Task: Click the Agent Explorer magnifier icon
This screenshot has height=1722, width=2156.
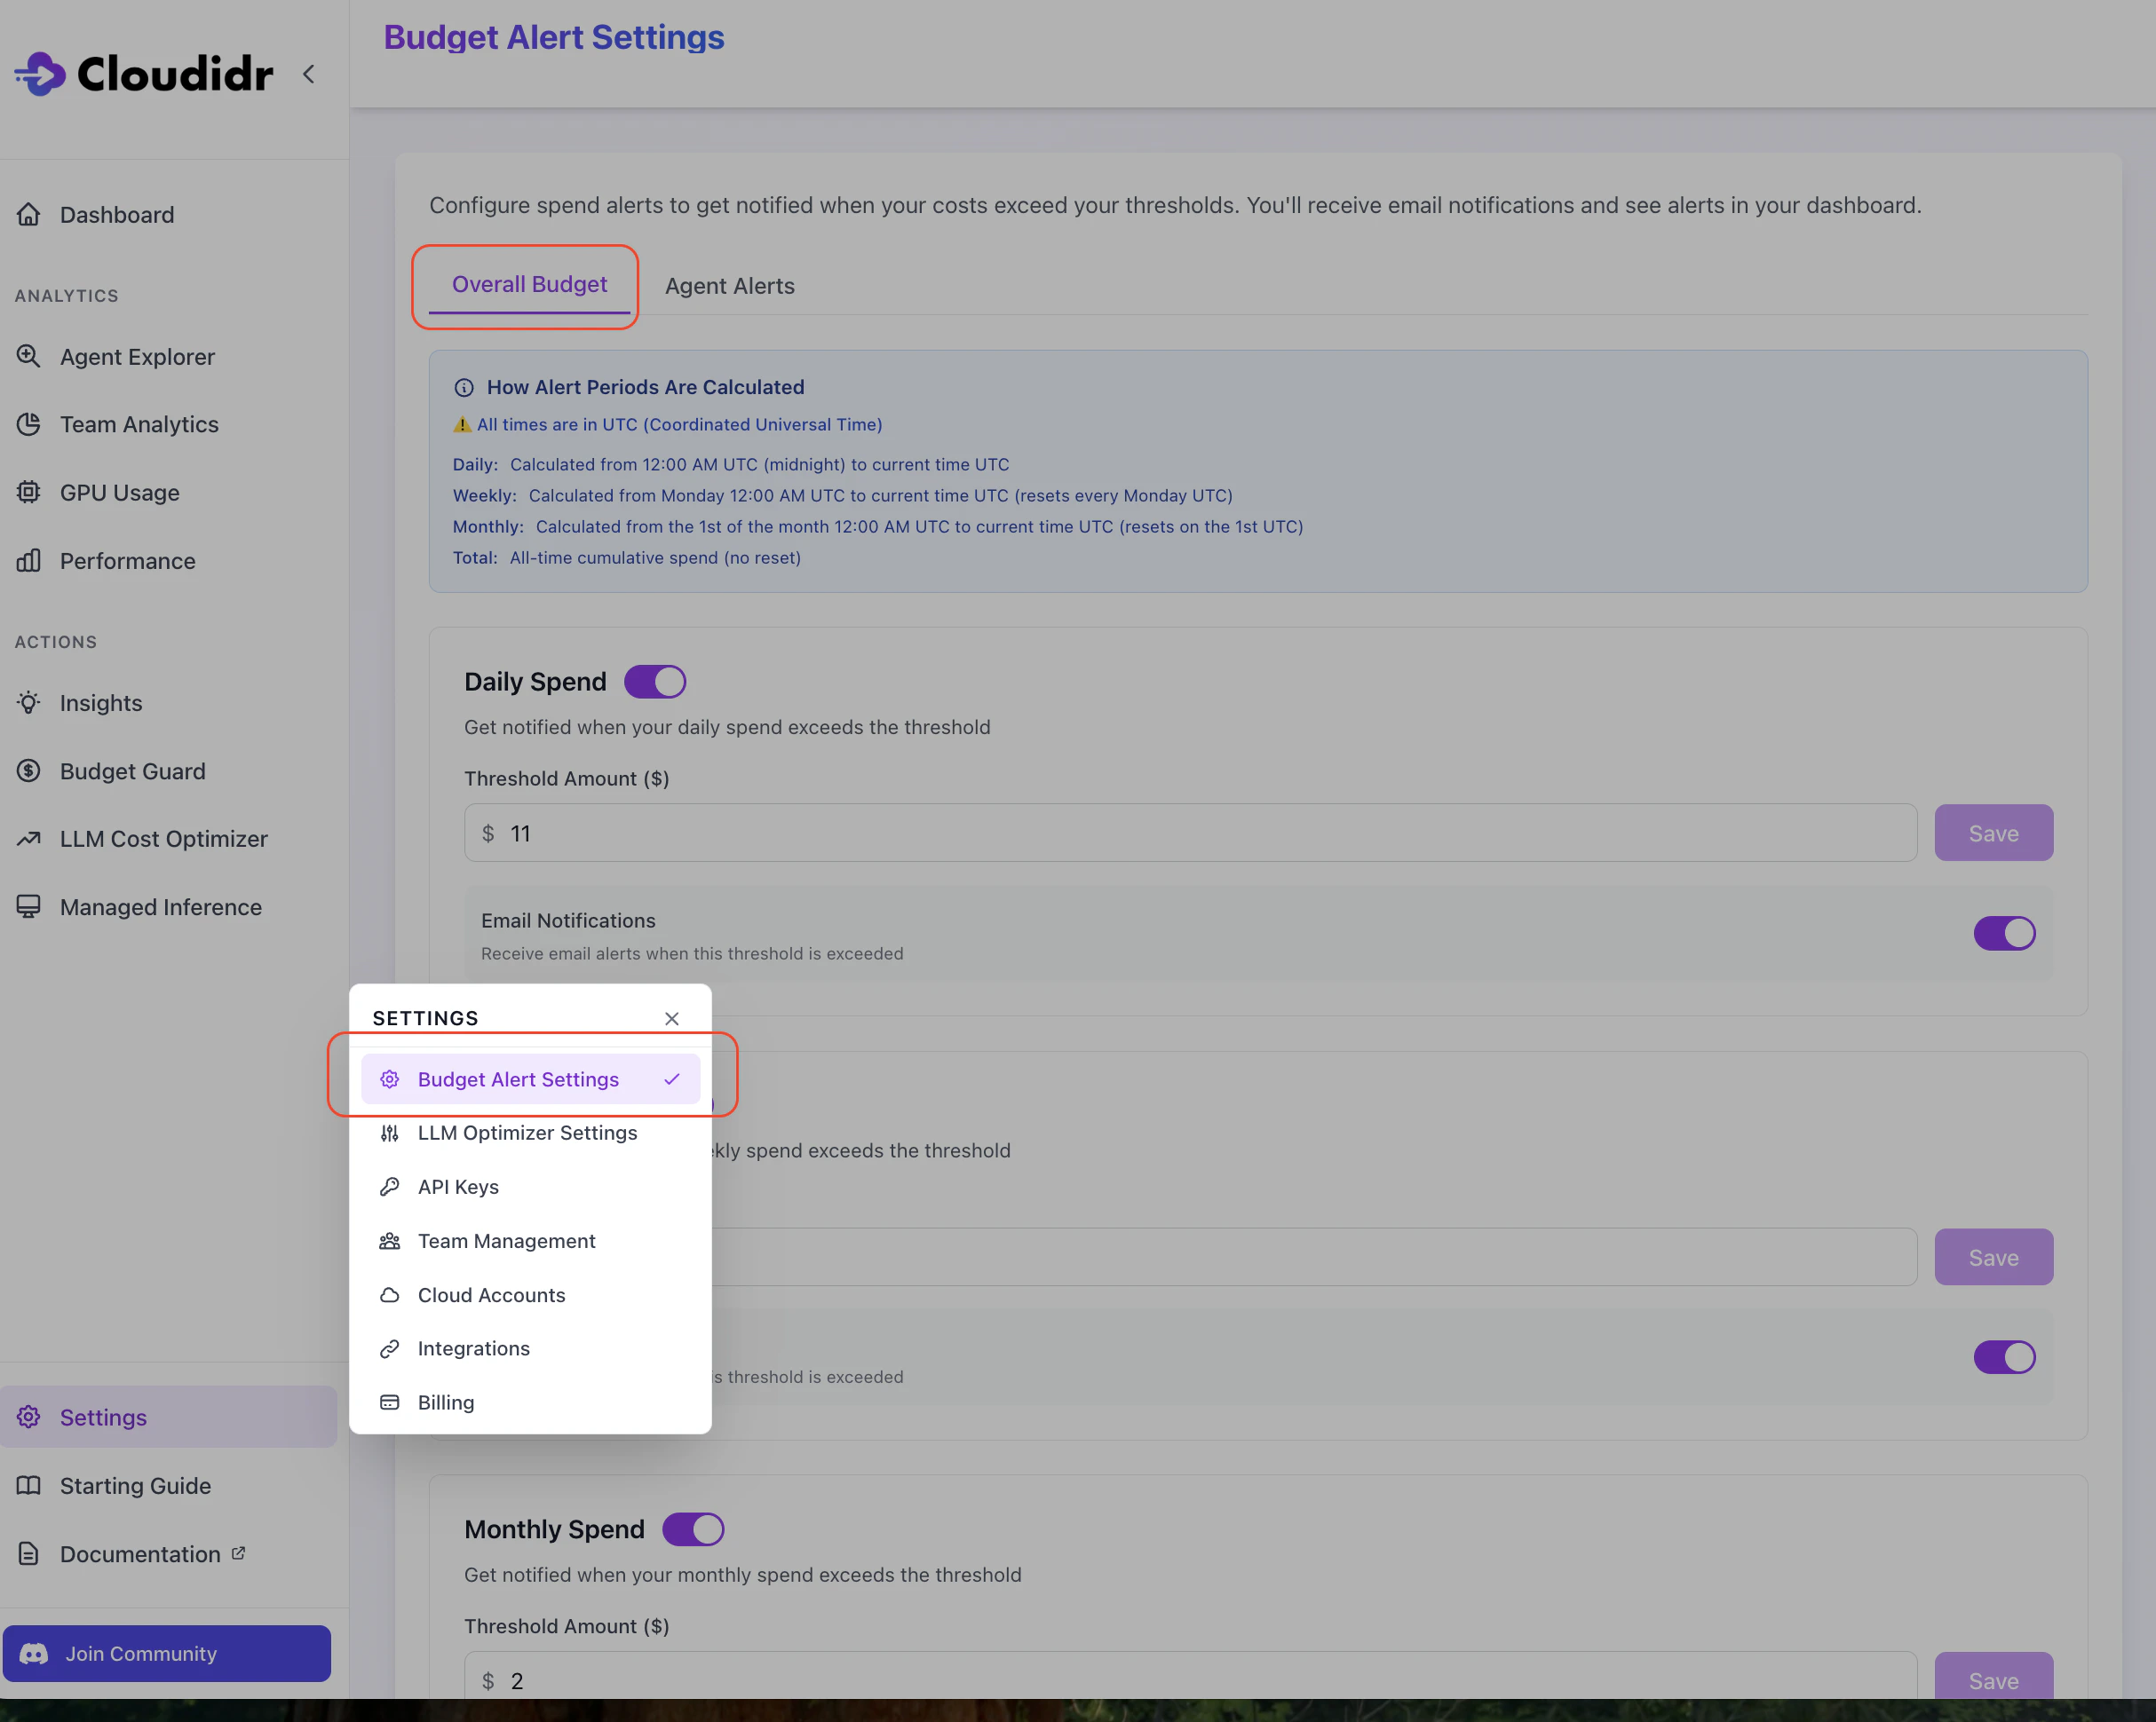Action: [x=29, y=357]
